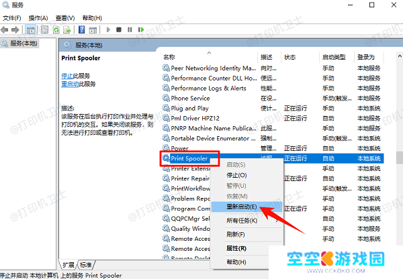Sort the list by 名称 column header
The height and width of the screenshot is (279, 403).
[x=169, y=57]
